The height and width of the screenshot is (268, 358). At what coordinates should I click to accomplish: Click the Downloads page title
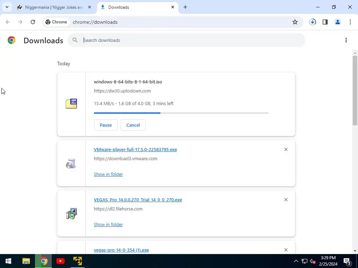[x=43, y=40]
